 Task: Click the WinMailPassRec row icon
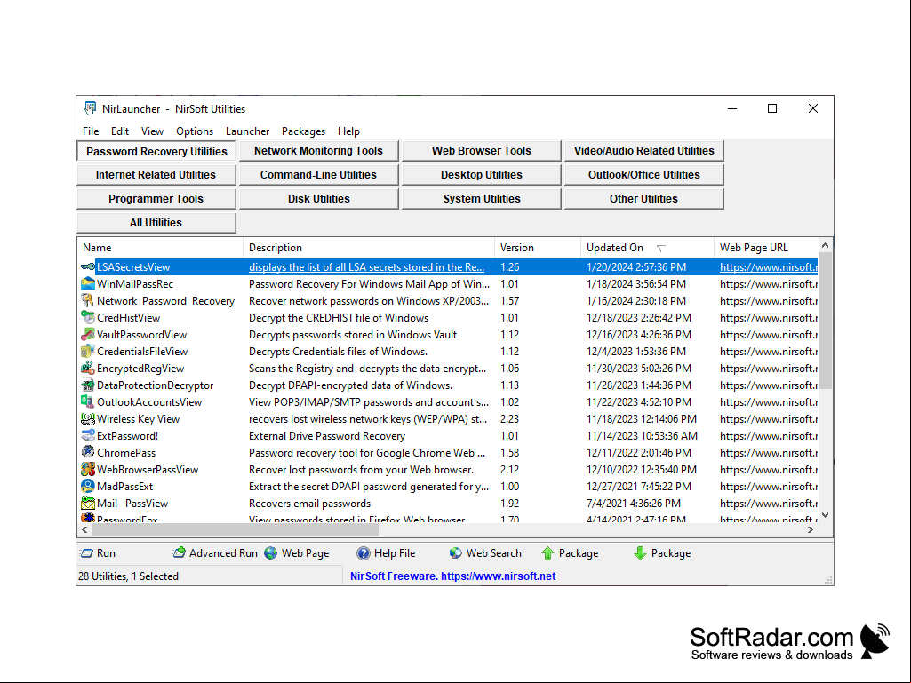point(88,284)
